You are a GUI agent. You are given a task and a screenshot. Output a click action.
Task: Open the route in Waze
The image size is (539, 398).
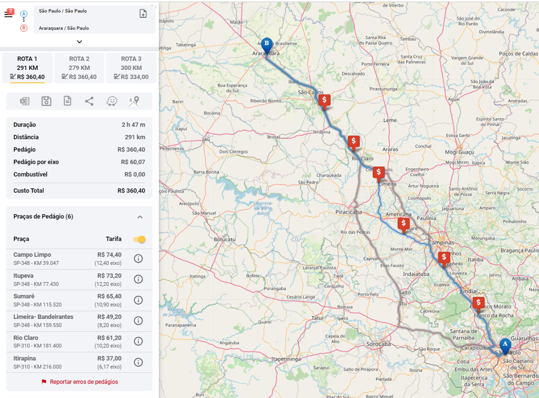click(112, 101)
